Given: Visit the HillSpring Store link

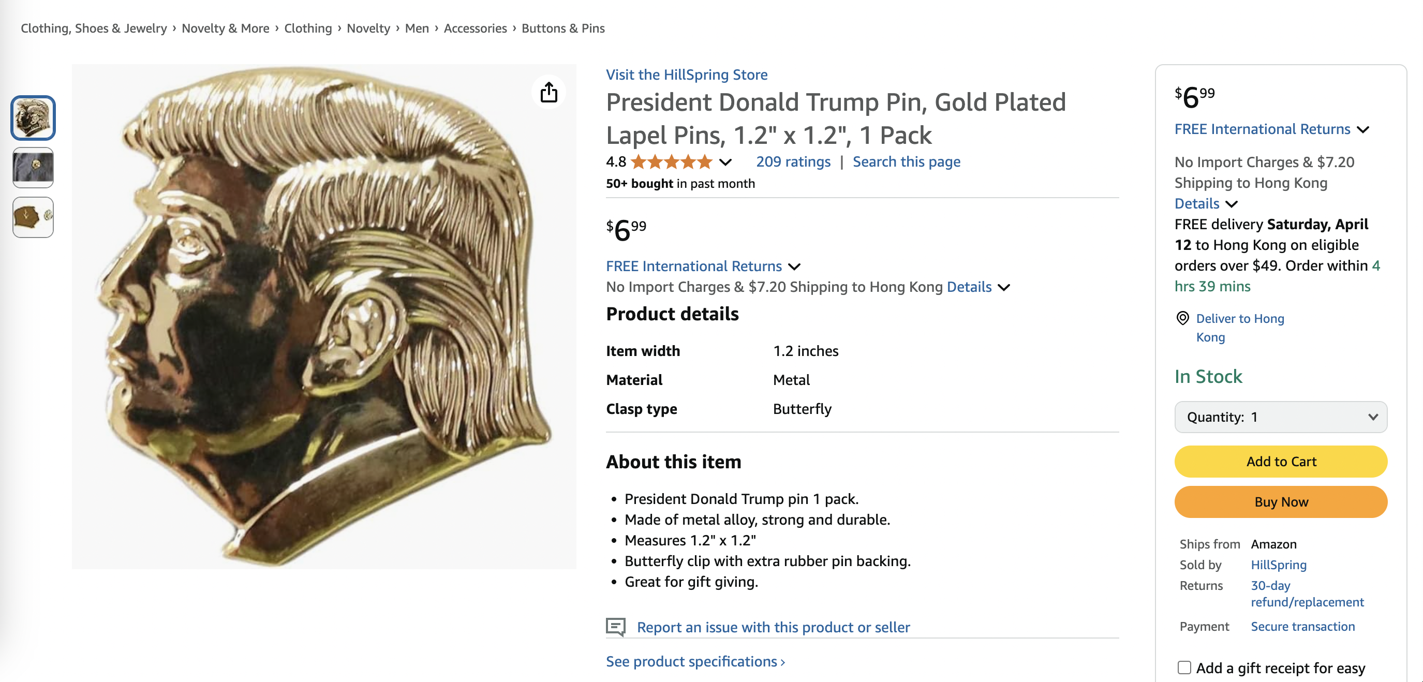Looking at the screenshot, I should point(687,75).
